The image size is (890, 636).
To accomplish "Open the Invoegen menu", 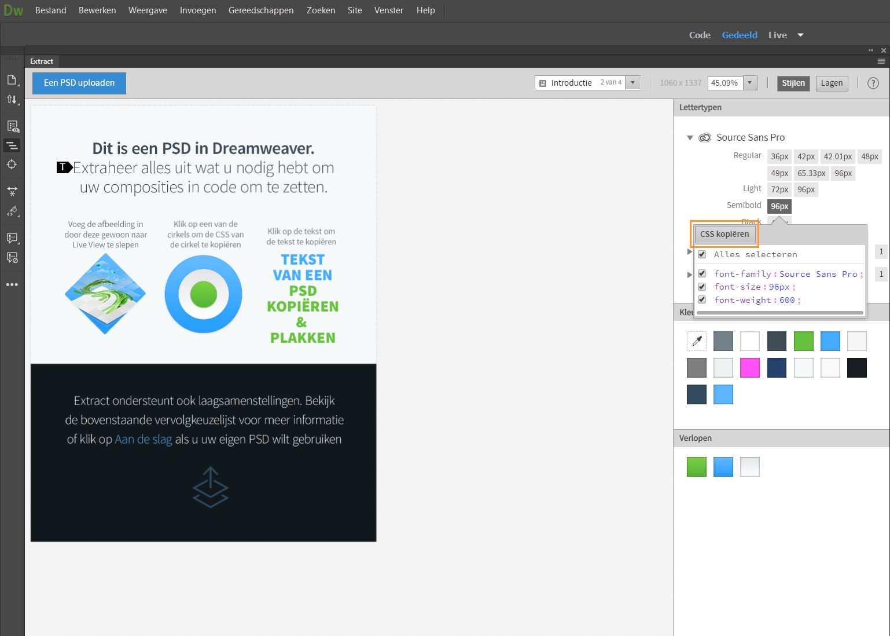I will 198,10.
